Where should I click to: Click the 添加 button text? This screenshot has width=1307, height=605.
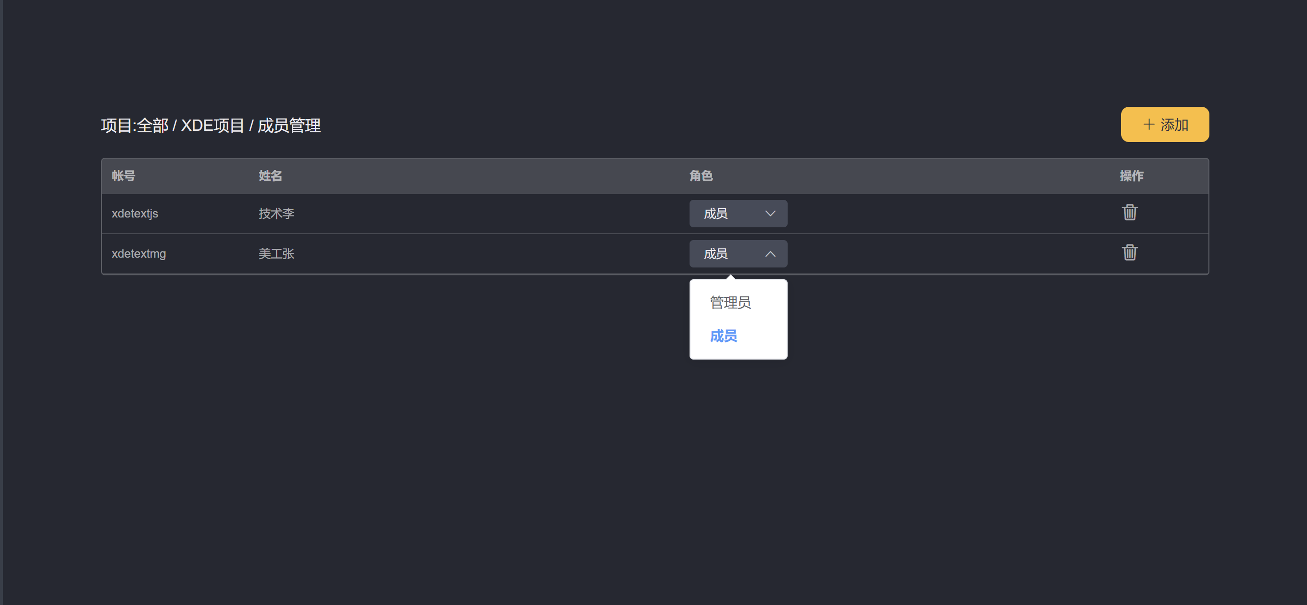point(1174,124)
